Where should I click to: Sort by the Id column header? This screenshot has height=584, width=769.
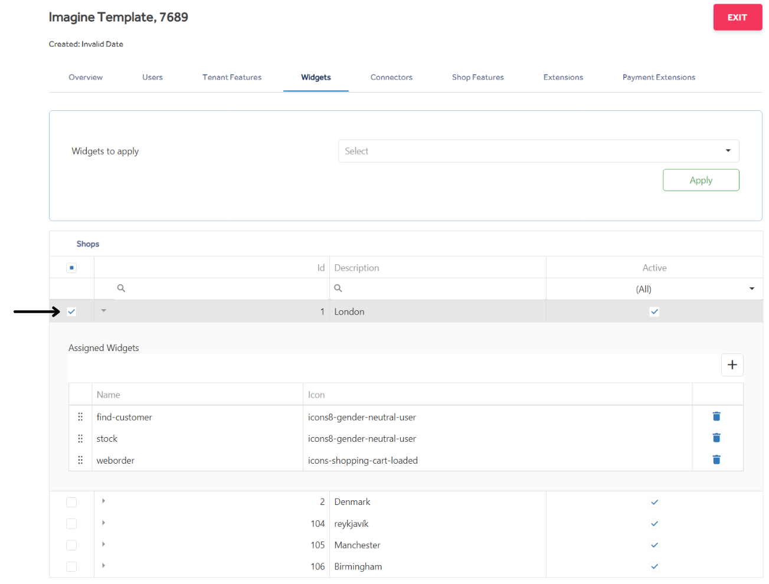tap(212, 268)
